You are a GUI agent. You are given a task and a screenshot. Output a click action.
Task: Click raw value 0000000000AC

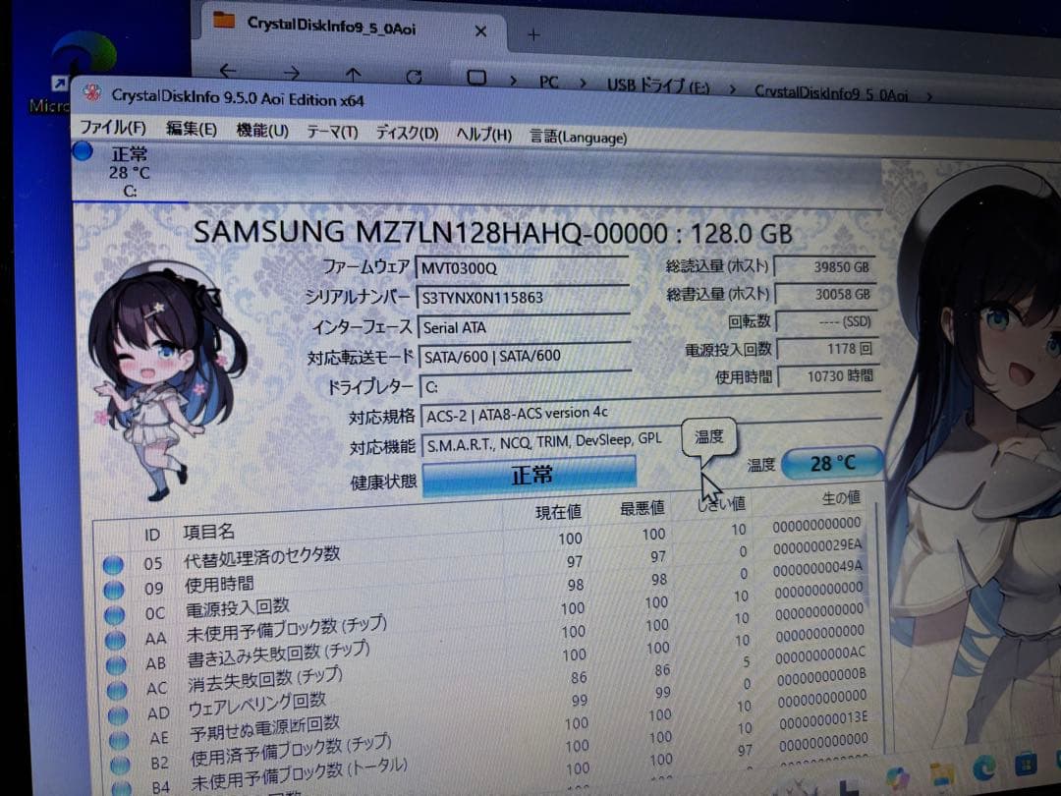(820, 654)
